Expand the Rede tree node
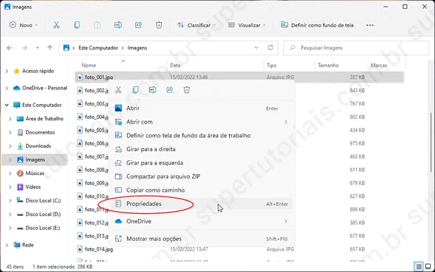Image resolution: width=435 pixels, height=272 pixels. pyautogui.click(x=7, y=245)
